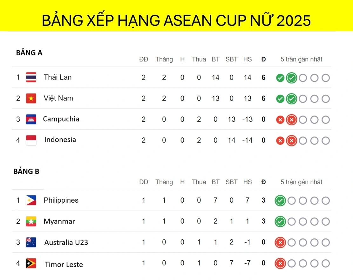
Task: Click Bảng A's Thắng column header
Action: (x=164, y=59)
